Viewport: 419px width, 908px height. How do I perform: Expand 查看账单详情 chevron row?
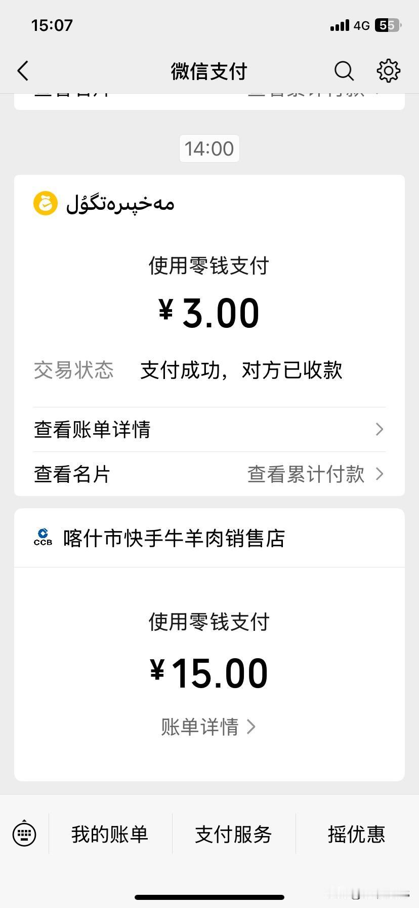point(209,430)
